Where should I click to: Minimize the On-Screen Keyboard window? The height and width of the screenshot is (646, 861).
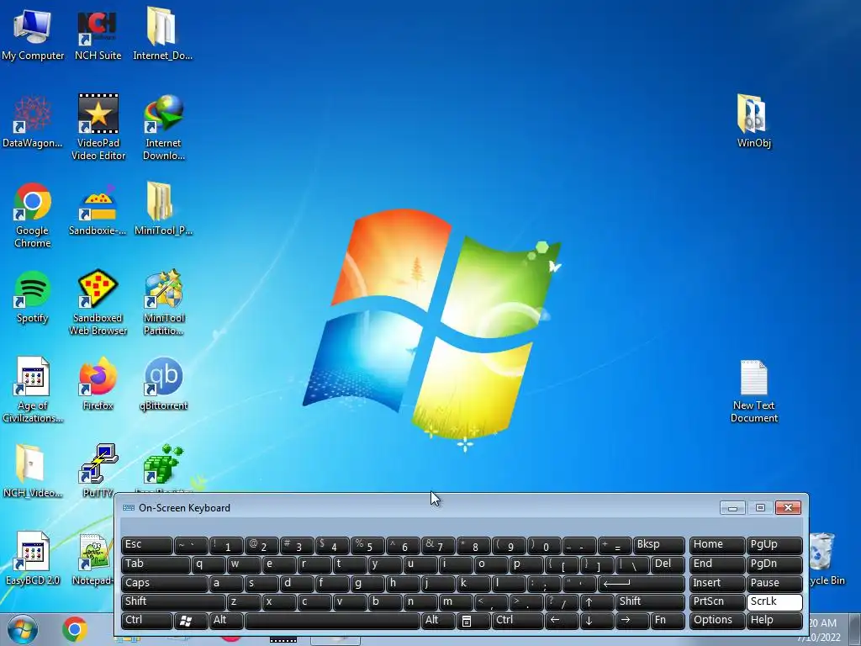732,507
